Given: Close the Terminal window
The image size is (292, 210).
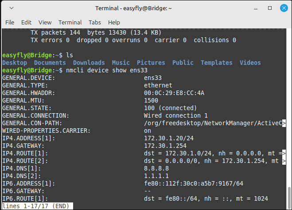Looking at the screenshot, I should [284, 8].
